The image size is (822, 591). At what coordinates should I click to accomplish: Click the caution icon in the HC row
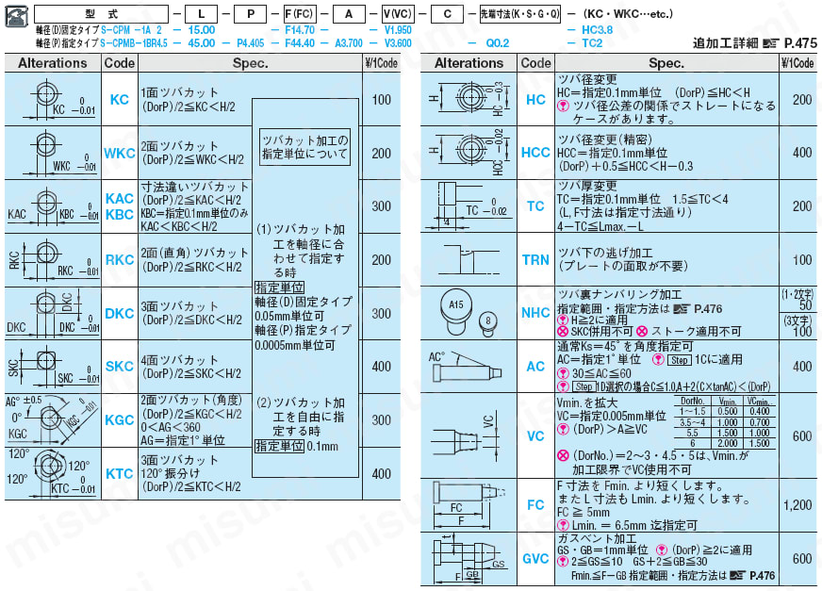[x=563, y=106]
